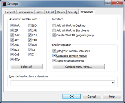
Task: Toggle Integrate WinRAR into shell
Action: click(x=54, y=51)
